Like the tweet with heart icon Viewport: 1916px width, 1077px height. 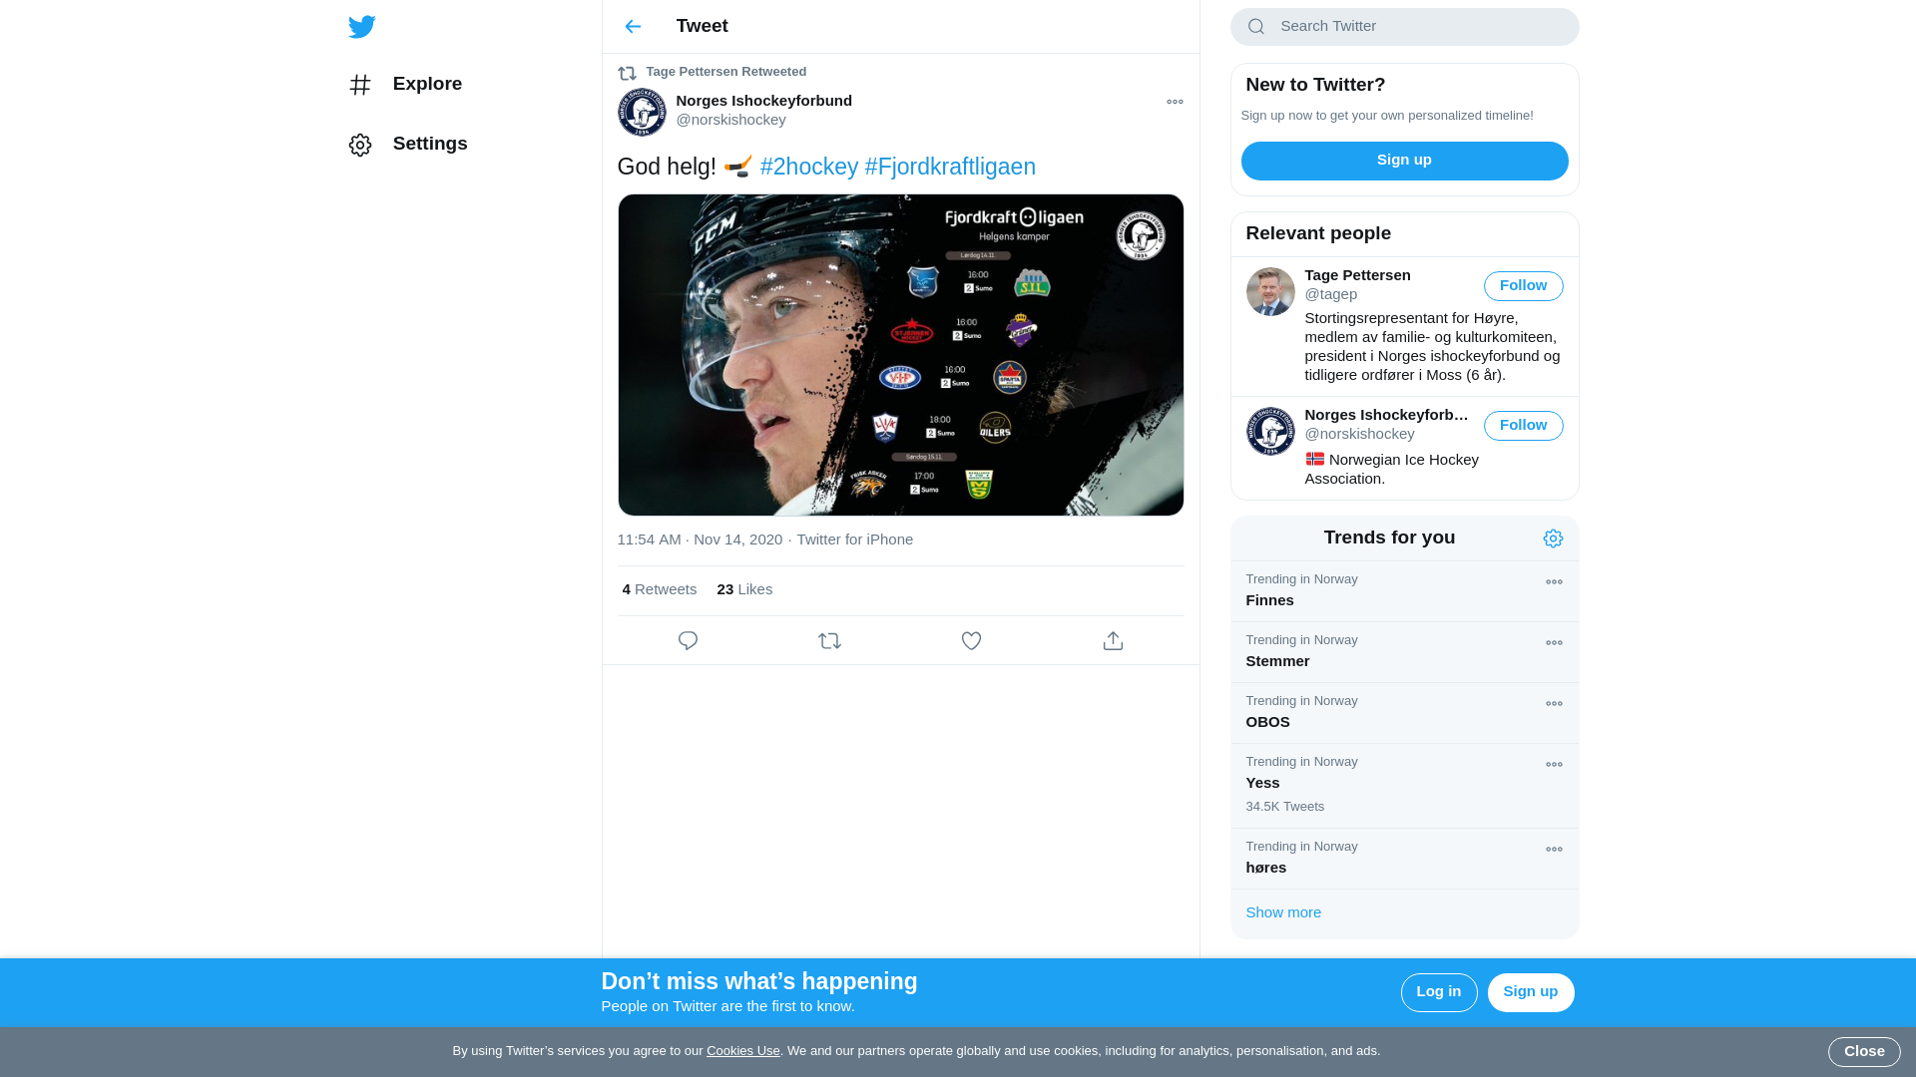pyautogui.click(x=971, y=641)
